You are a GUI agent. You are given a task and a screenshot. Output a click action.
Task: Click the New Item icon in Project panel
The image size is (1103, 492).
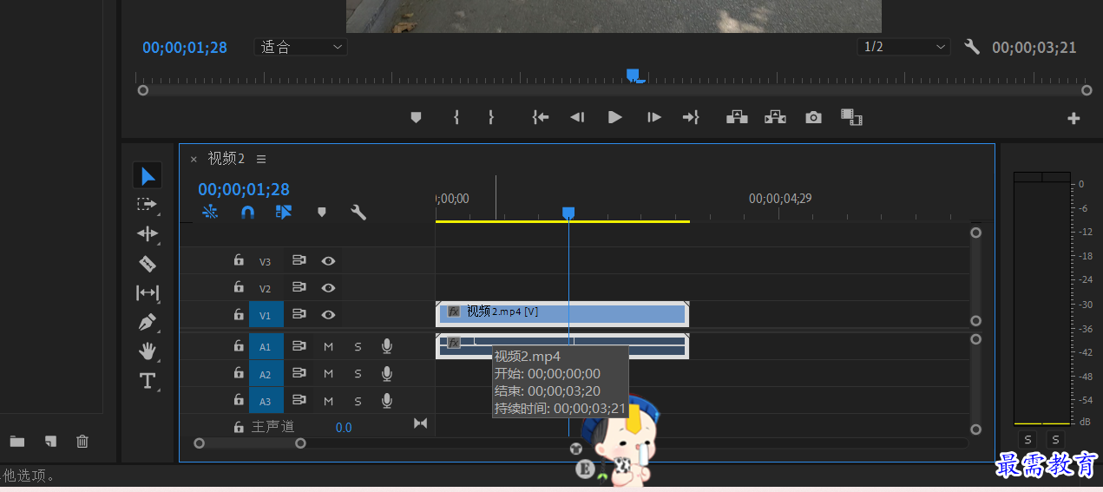pos(51,442)
